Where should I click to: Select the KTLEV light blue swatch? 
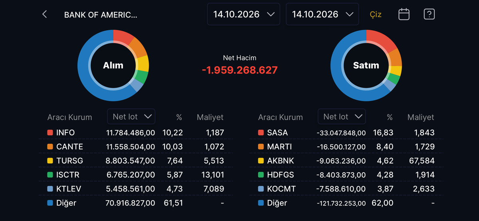click(x=50, y=189)
